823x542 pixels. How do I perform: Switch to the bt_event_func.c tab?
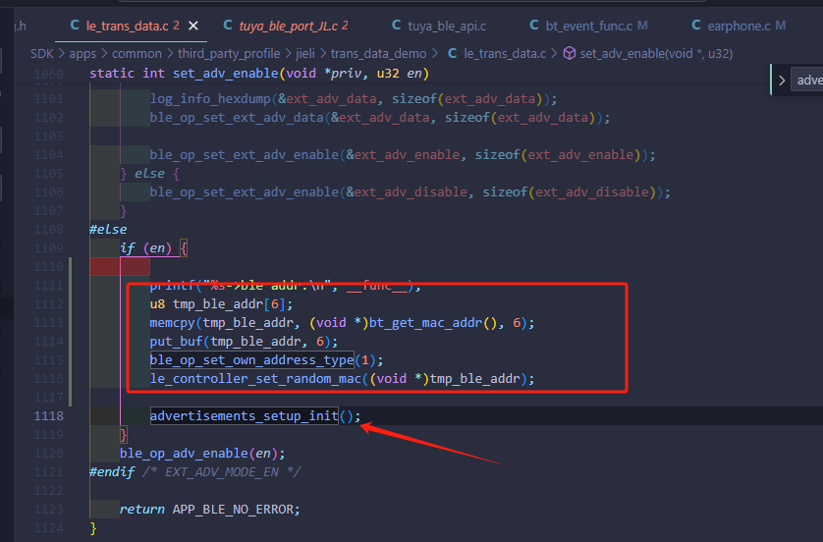pos(589,26)
